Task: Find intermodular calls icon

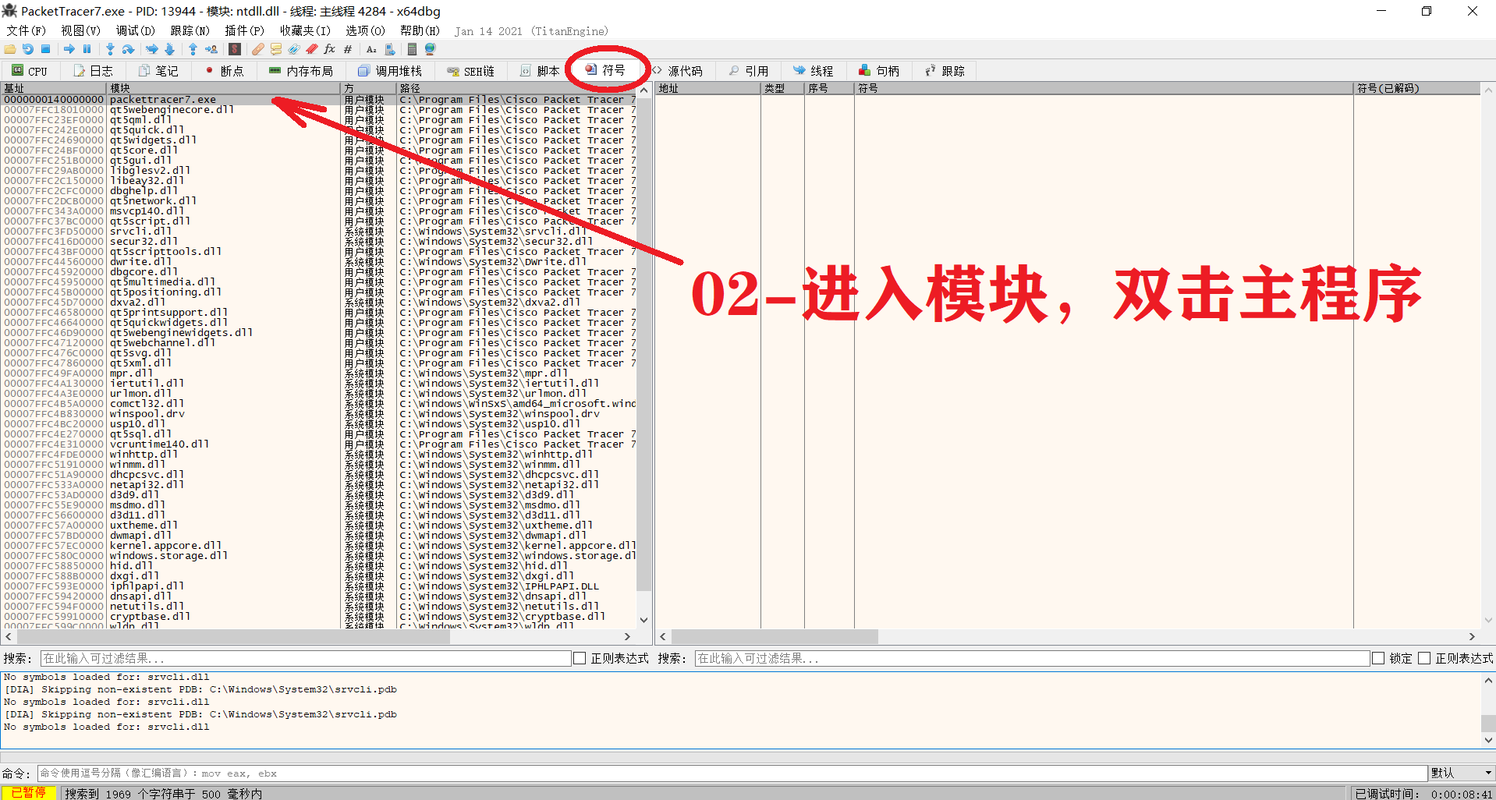Action: click(390, 49)
